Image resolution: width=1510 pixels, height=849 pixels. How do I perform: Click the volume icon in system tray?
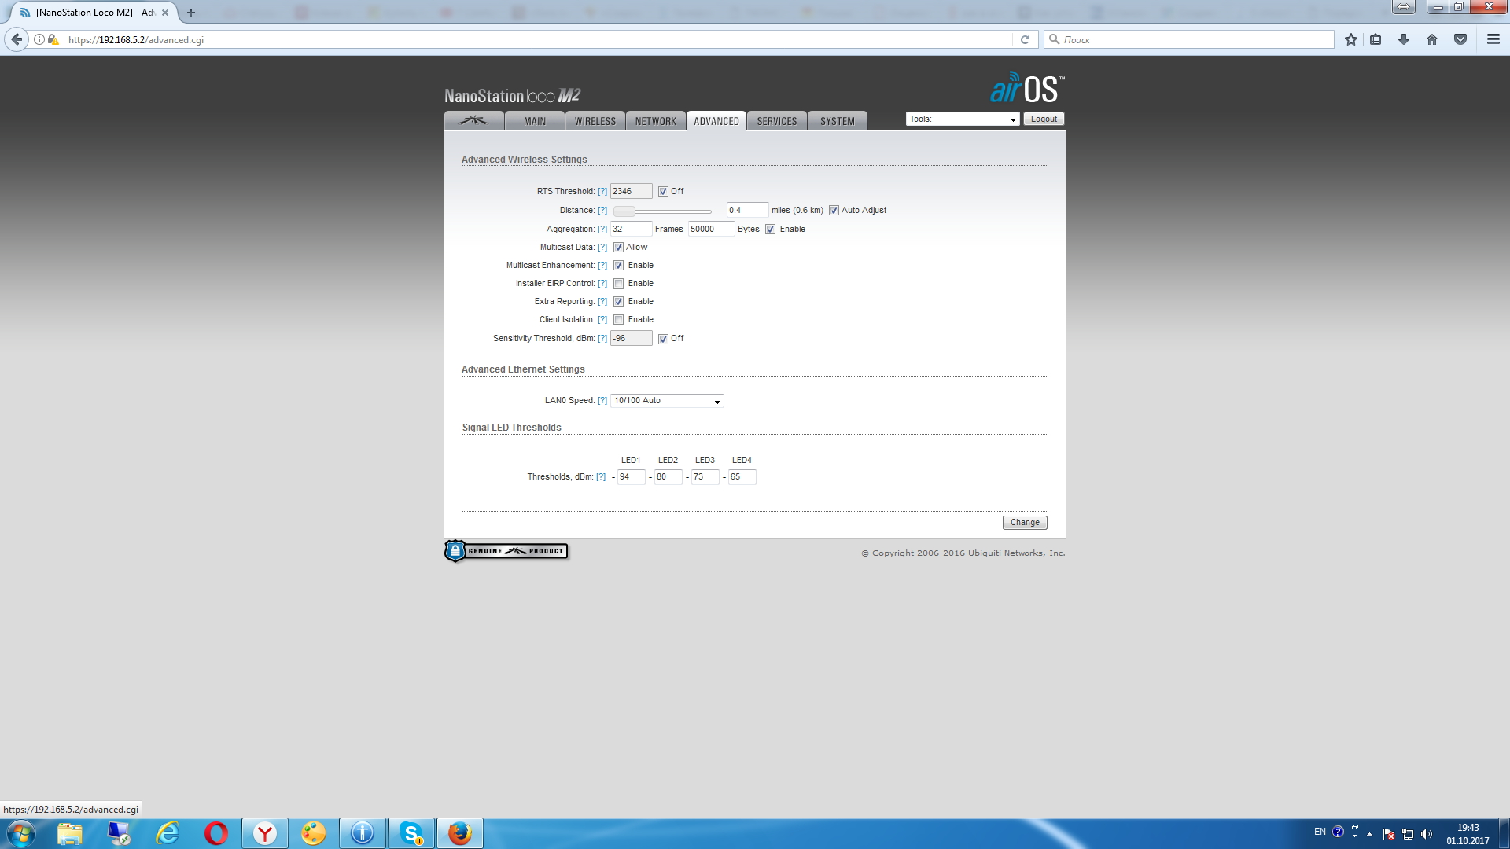point(1427,834)
